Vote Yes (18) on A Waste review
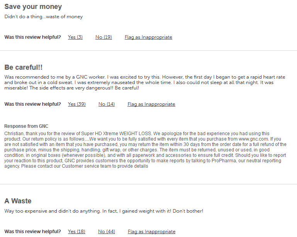 (x=76, y=232)
